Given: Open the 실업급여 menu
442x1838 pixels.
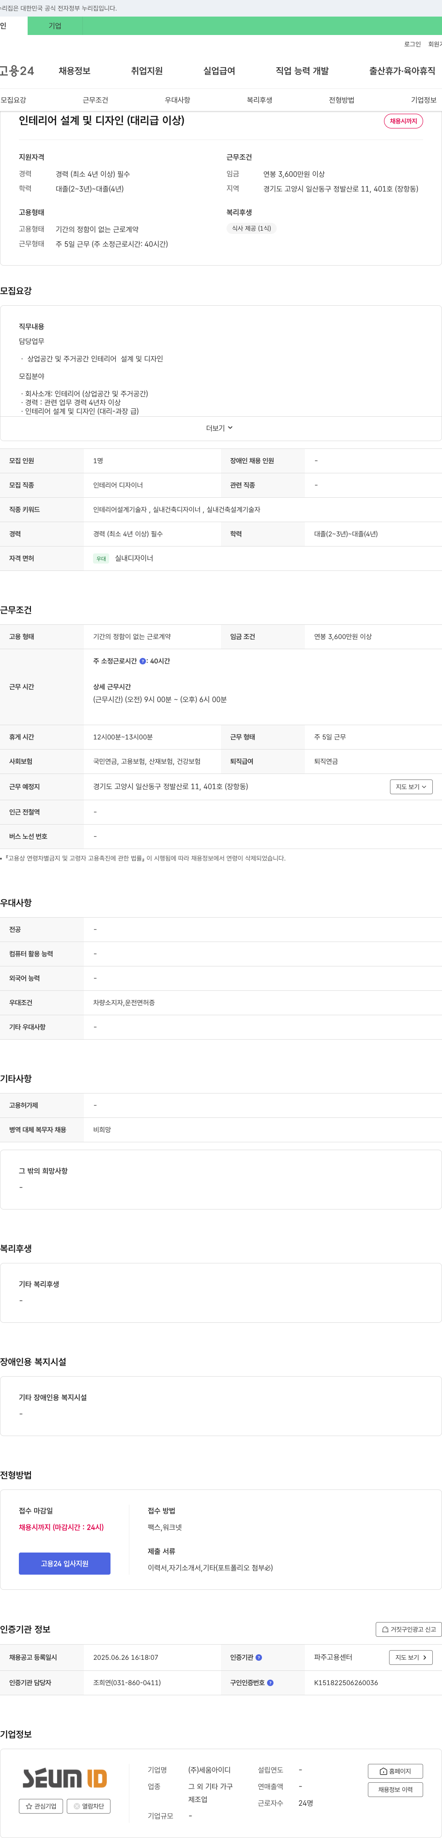Looking at the screenshot, I should 219,70.
